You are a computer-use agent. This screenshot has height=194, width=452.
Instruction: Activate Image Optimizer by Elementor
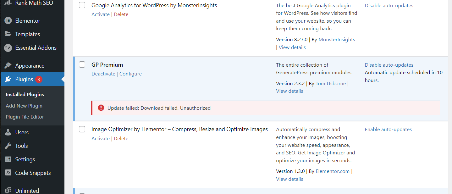click(x=101, y=139)
